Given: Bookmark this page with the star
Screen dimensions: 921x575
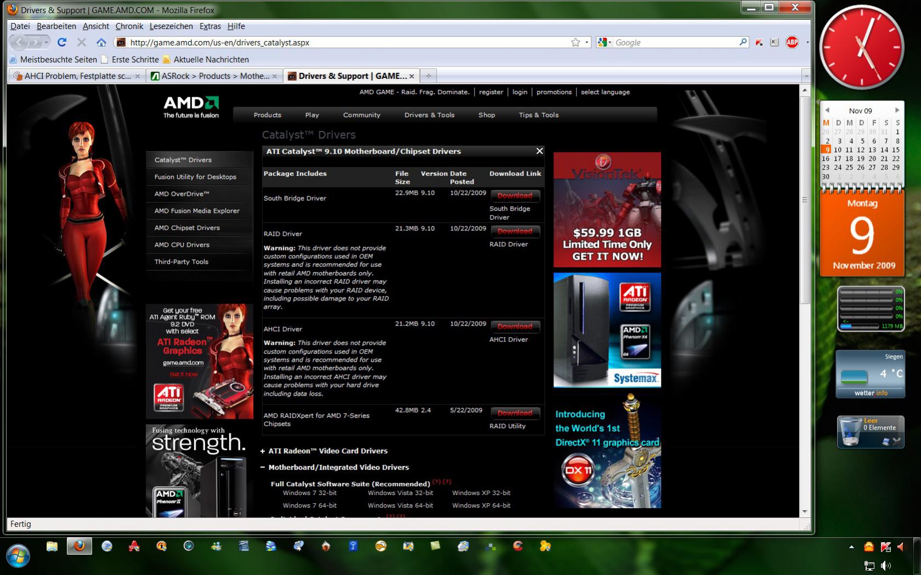Looking at the screenshot, I should click(x=575, y=42).
